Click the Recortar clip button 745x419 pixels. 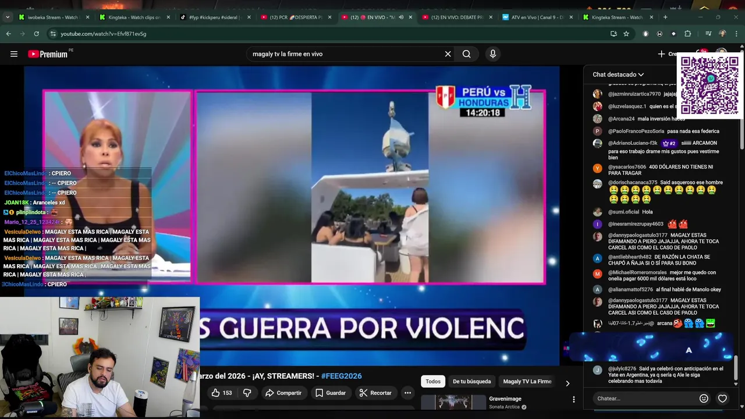click(375, 393)
